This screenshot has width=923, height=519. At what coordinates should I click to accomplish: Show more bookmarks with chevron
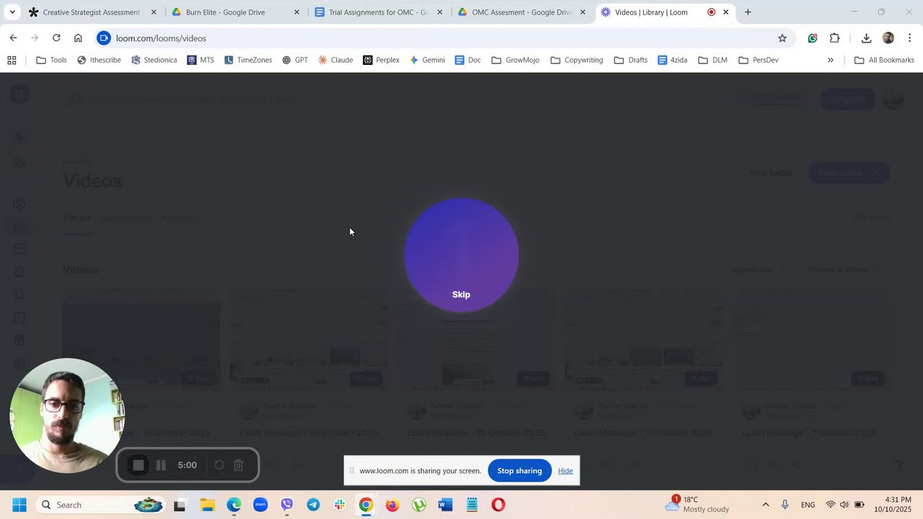coord(831,60)
